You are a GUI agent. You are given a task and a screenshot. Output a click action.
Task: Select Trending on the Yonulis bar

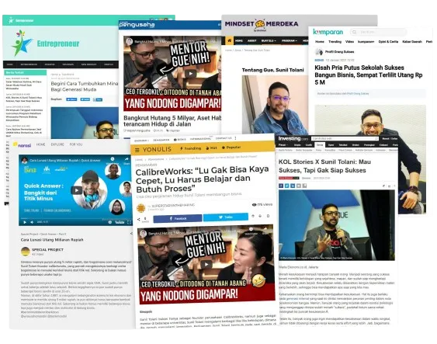point(191,148)
